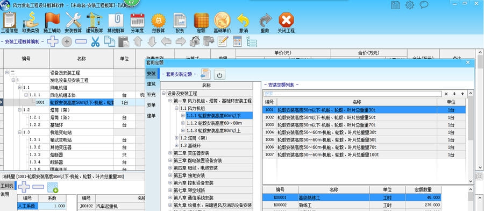Open 总概算 badge icon

[158, 22]
